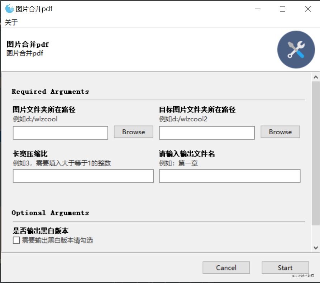Focus the 图片文件夹所在路径 input field
Viewport: 320px width, 283px height.
pyautogui.click(x=61, y=133)
